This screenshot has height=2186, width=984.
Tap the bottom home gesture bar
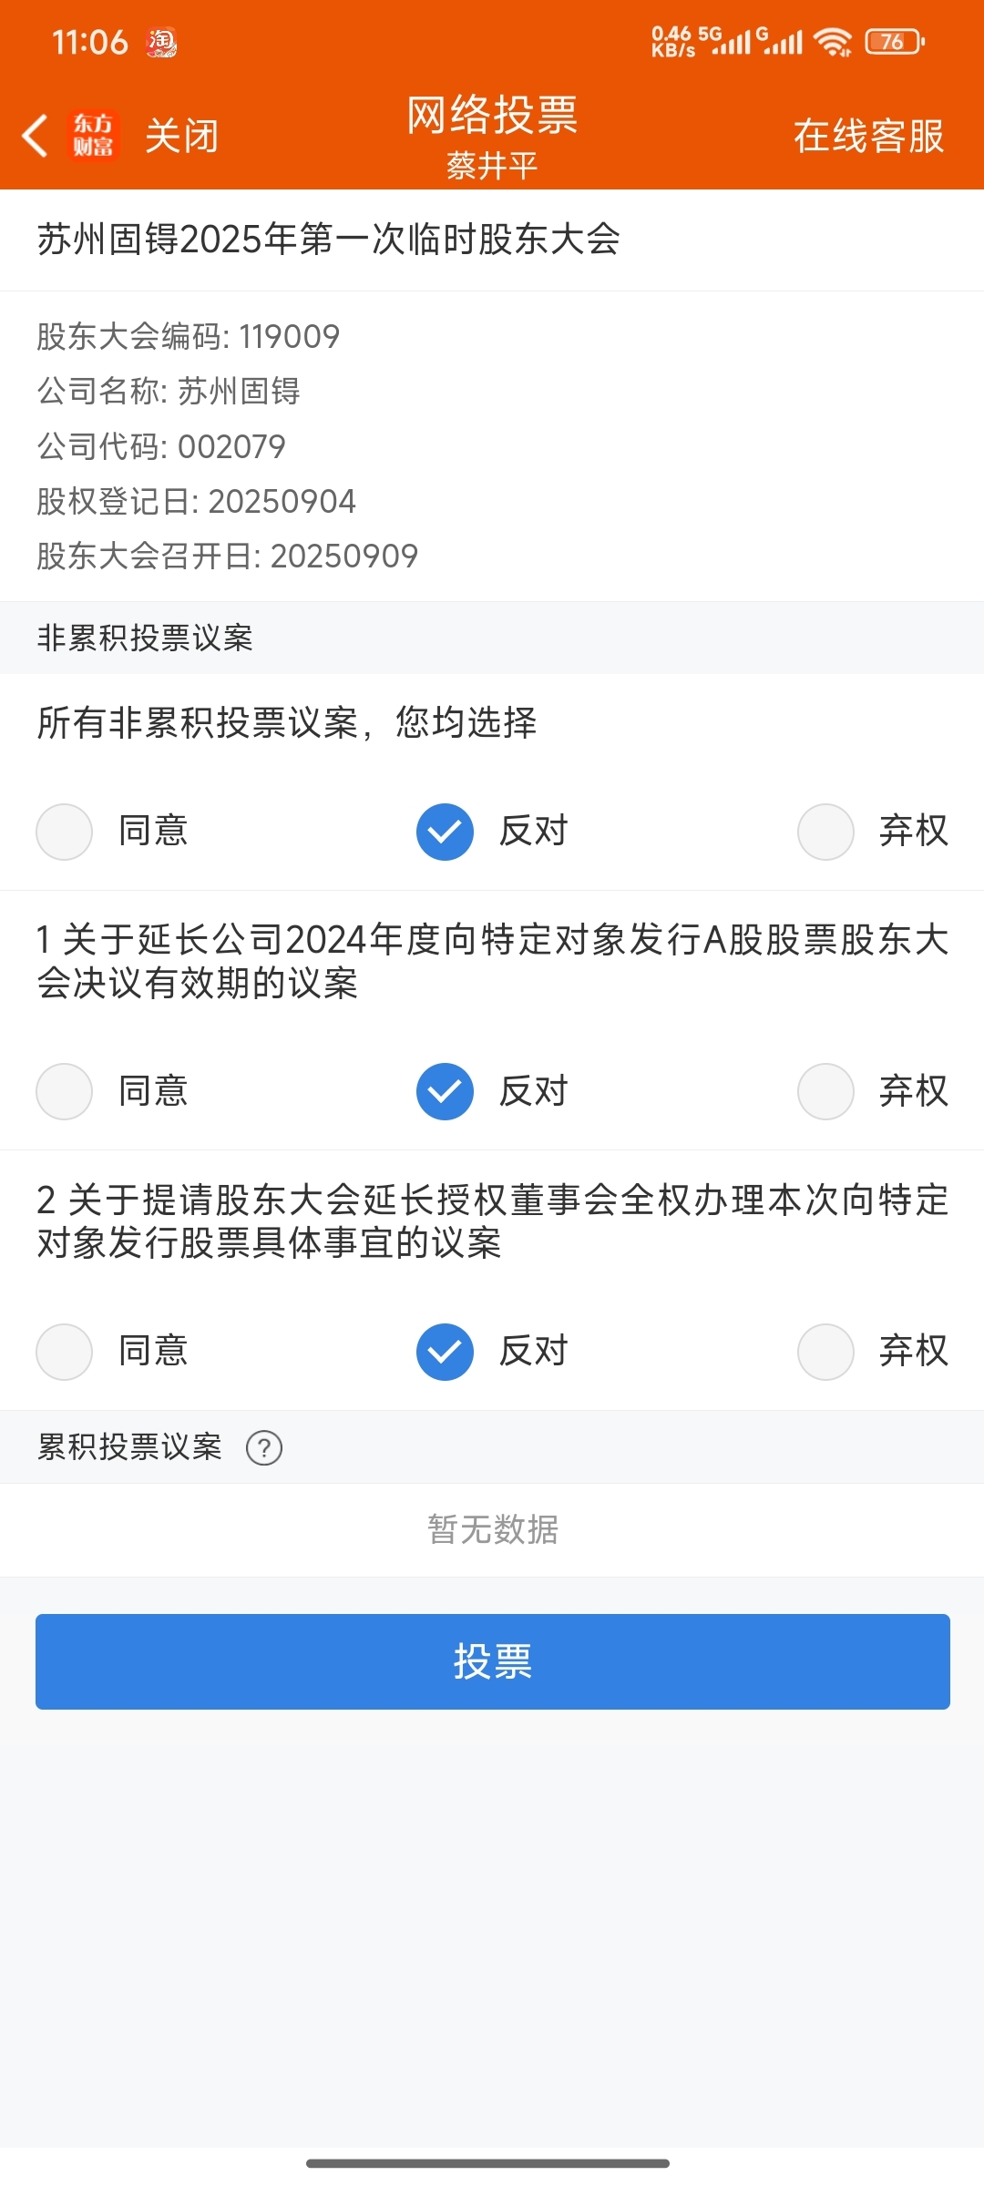pos(488,2163)
